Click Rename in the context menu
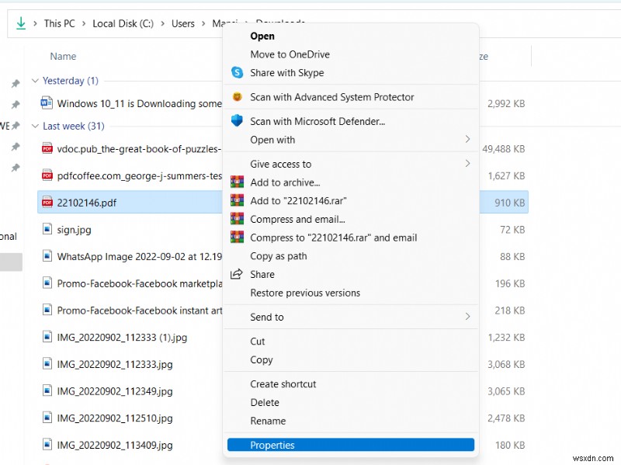This screenshot has height=465, width=621. click(x=268, y=421)
